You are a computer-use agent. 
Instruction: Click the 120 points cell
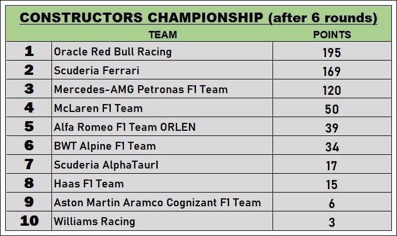(x=332, y=89)
